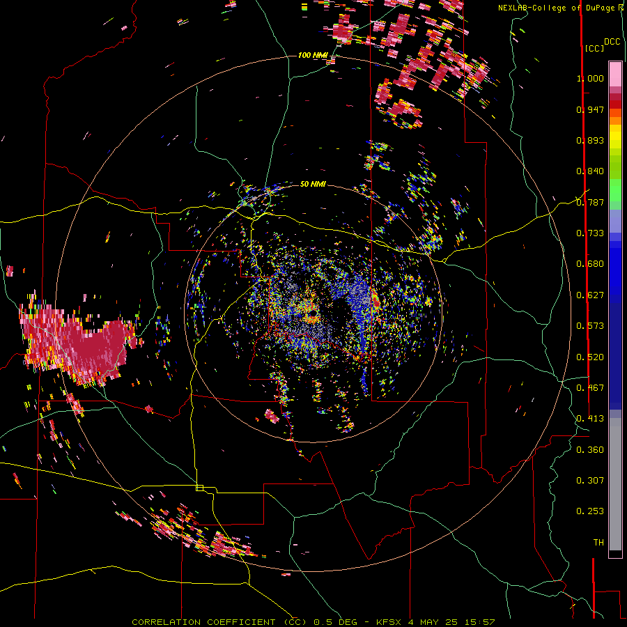Image resolution: width=627 pixels, height=627 pixels.
Task: Click the 0.360 legend value
Action: tap(590, 450)
